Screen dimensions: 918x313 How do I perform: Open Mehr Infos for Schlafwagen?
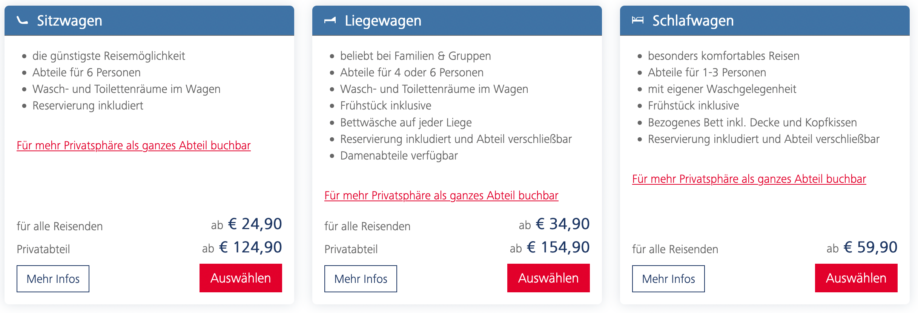coord(668,279)
